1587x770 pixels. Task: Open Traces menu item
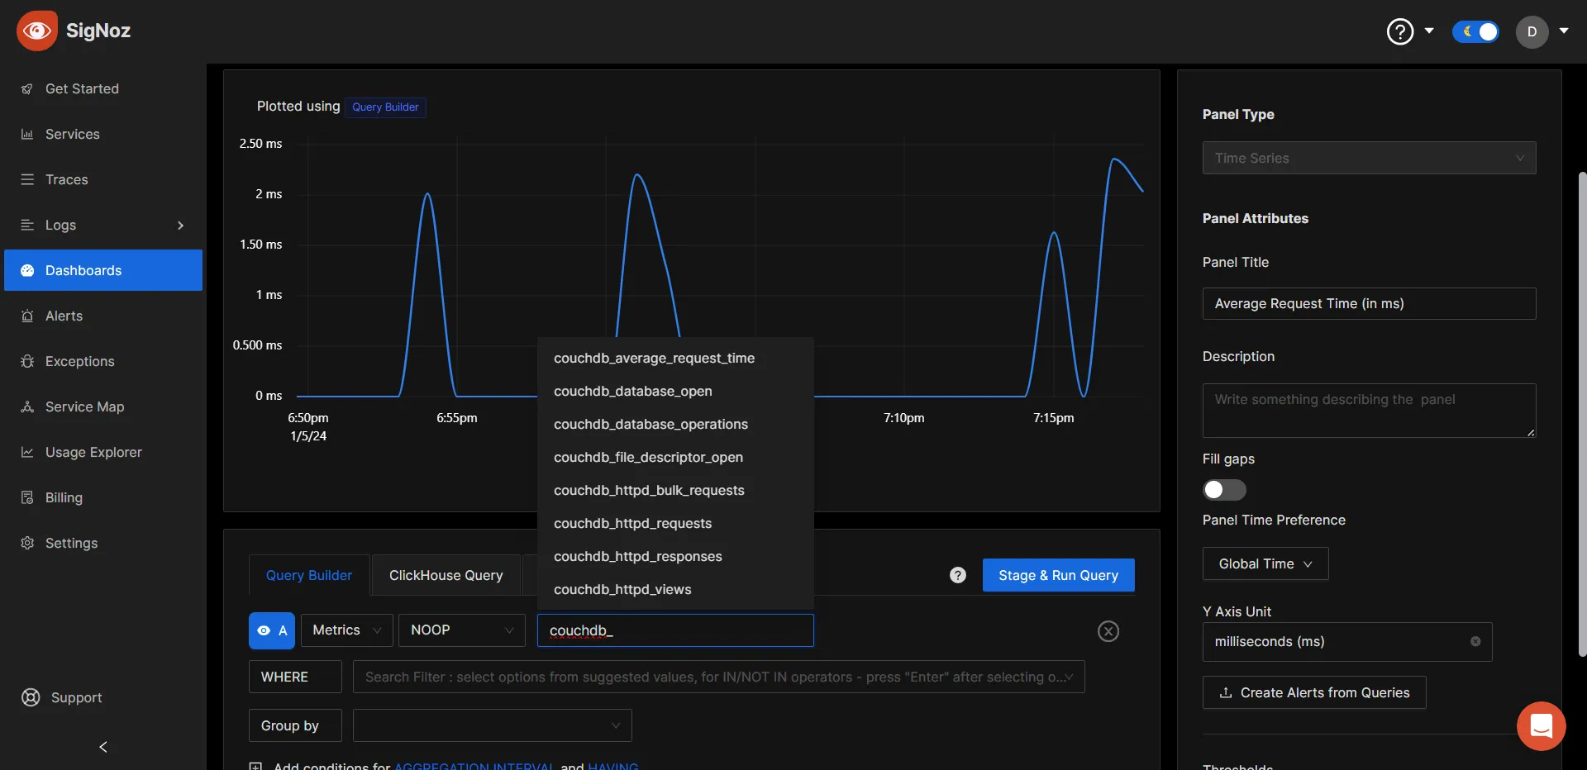coord(103,179)
